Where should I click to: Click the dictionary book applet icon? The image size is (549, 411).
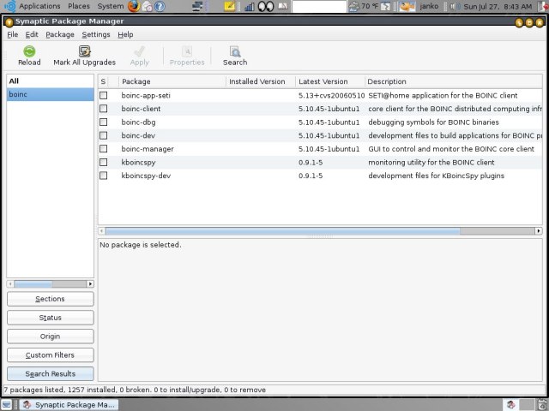point(283,6)
